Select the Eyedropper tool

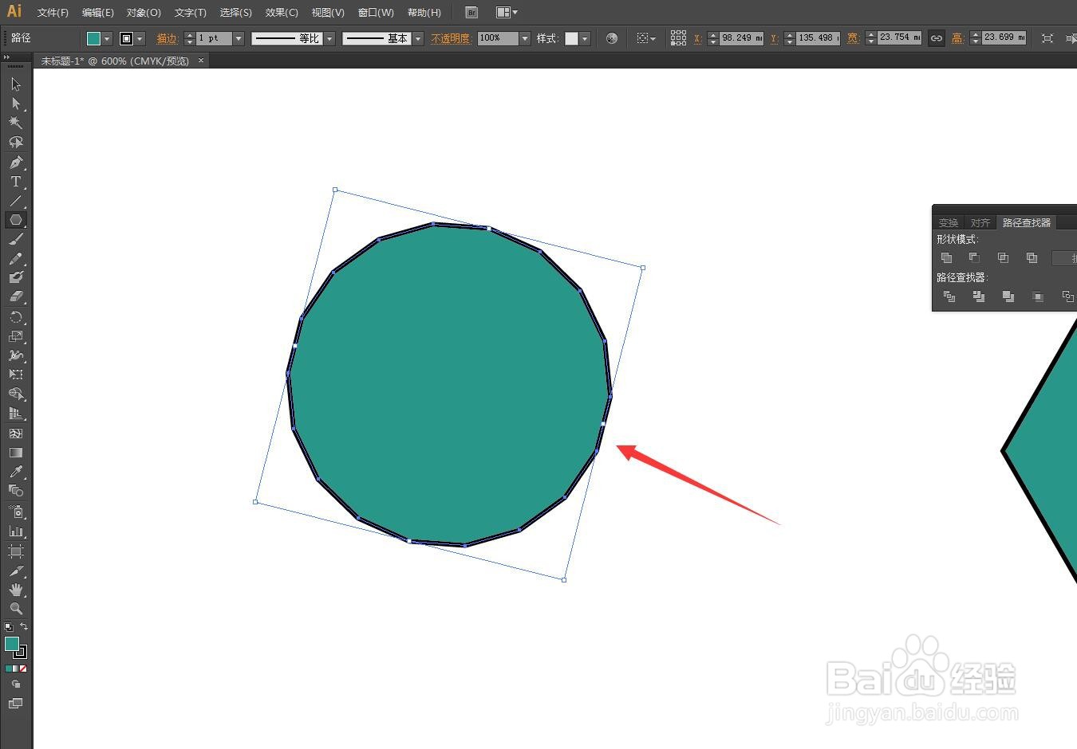click(x=16, y=472)
